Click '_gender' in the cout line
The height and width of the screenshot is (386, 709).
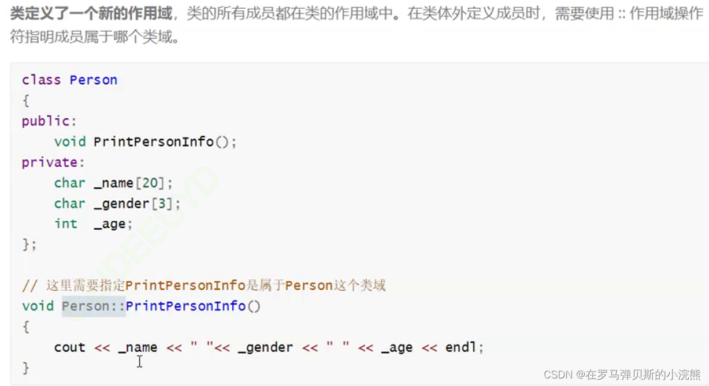click(265, 347)
